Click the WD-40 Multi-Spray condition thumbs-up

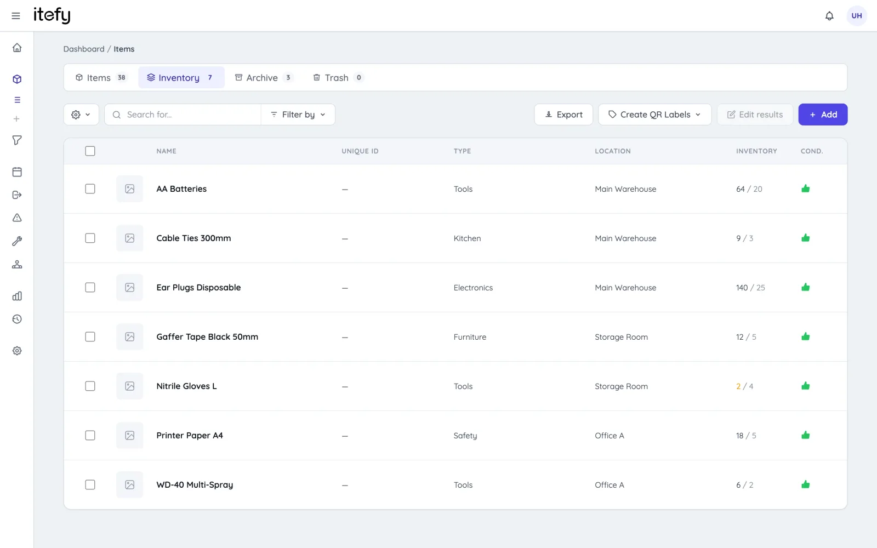tap(805, 484)
